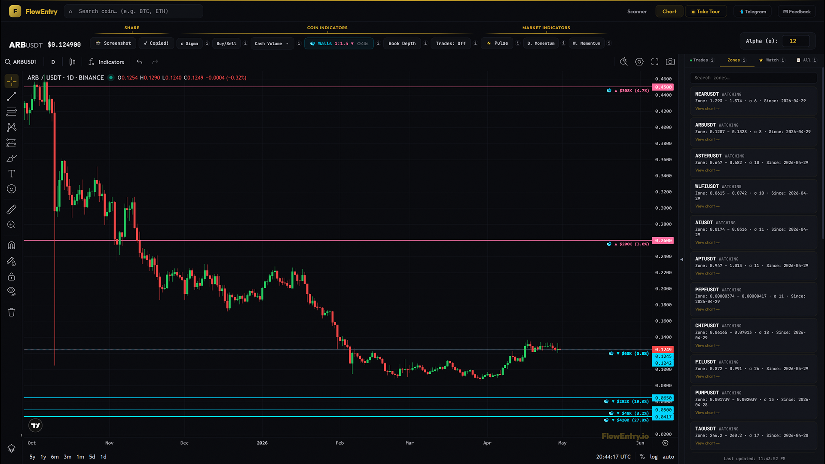This screenshot has width=825, height=464.
Task: Click the Search zones field
Action: click(x=753, y=78)
